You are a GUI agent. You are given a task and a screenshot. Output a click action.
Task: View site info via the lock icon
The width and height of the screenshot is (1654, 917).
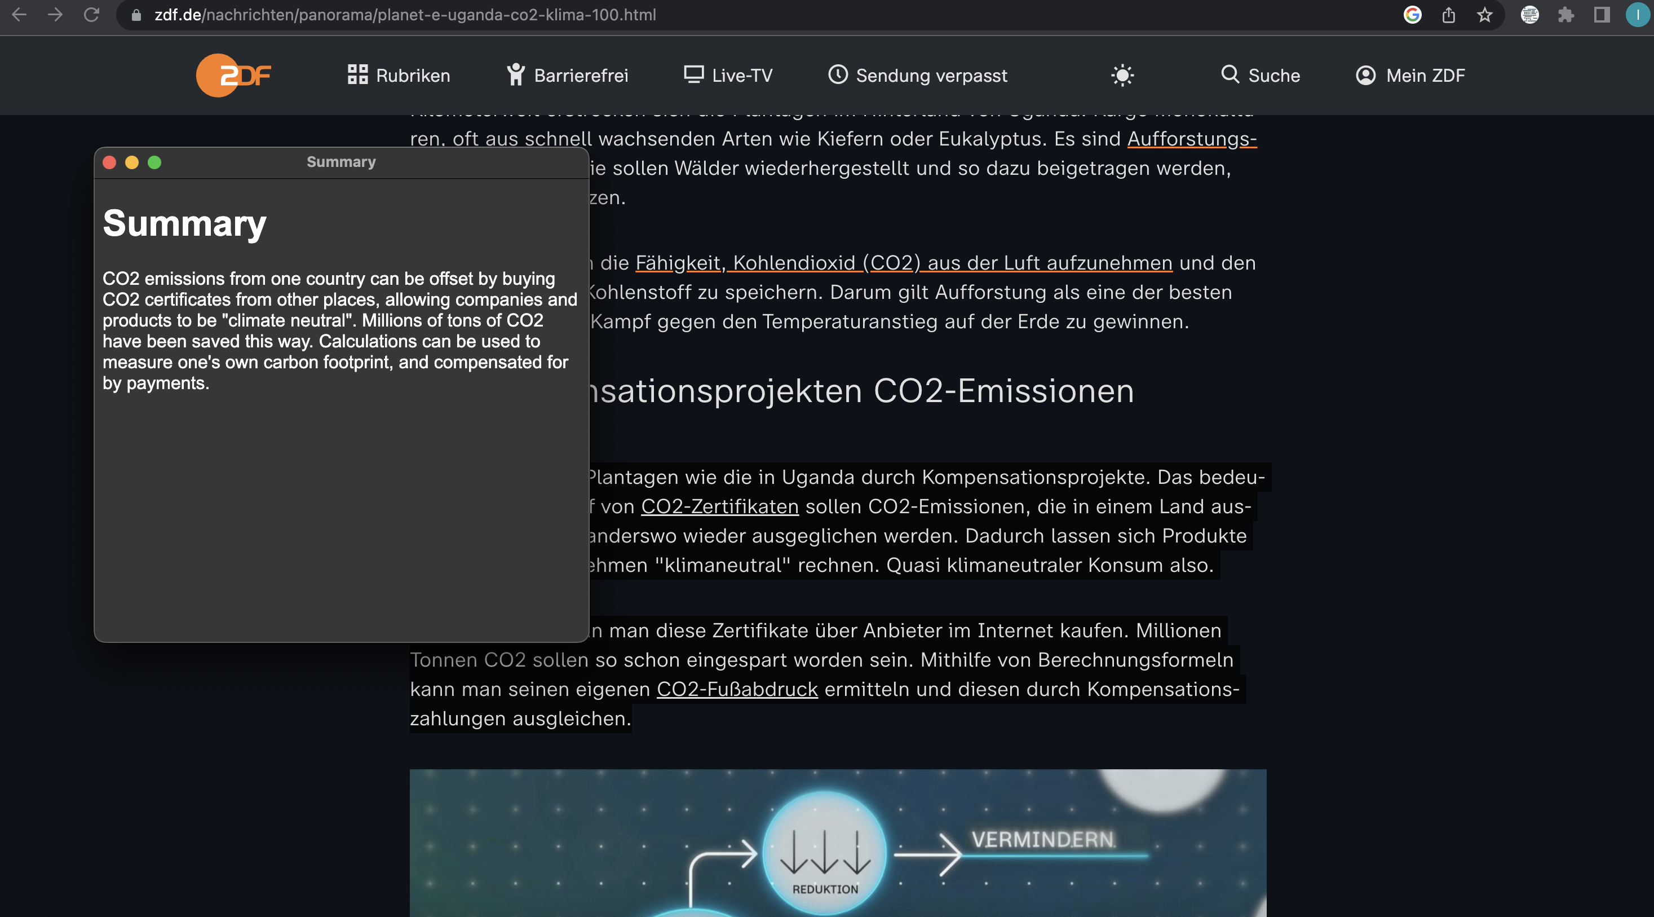(136, 15)
